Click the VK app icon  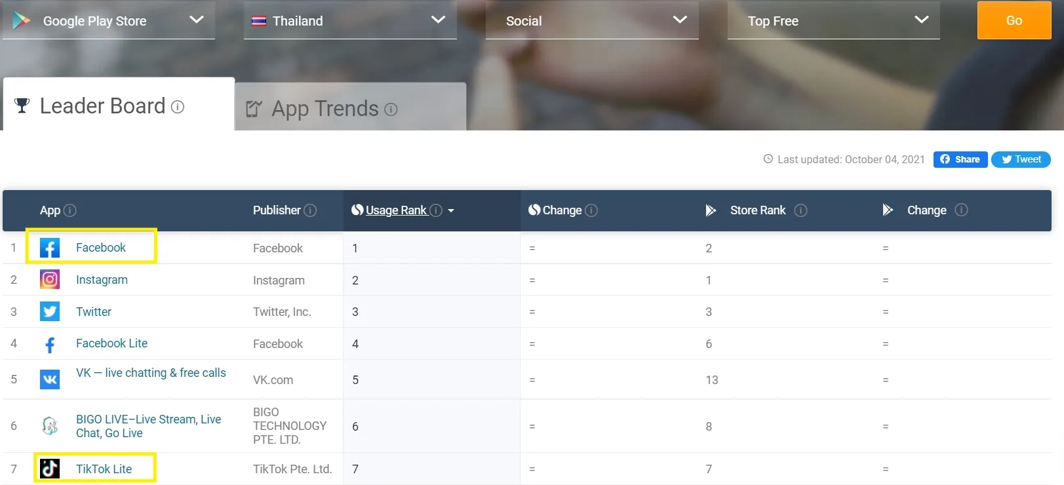pyautogui.click(x=50, y=379)
